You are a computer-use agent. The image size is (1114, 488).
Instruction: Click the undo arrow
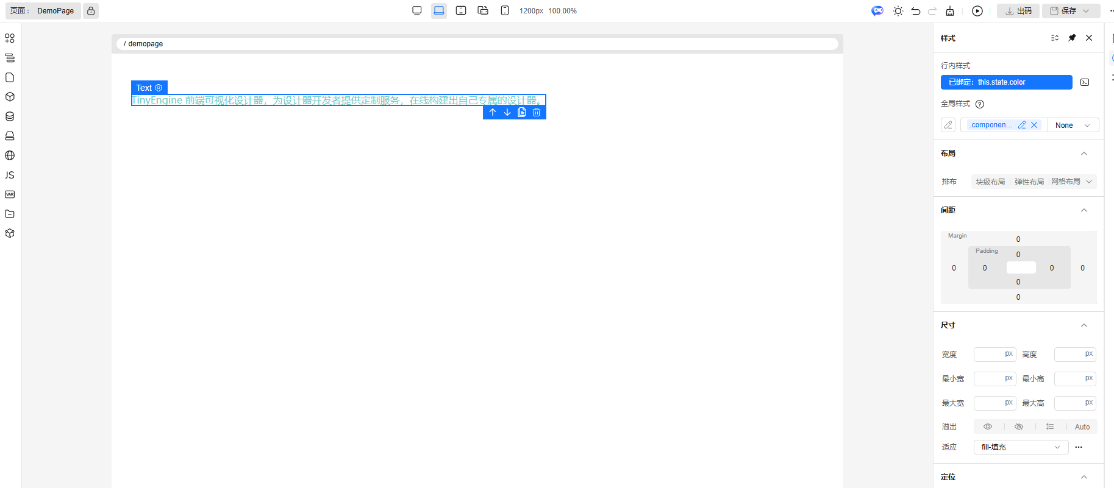pyautogui.click(x=915, y=11)
